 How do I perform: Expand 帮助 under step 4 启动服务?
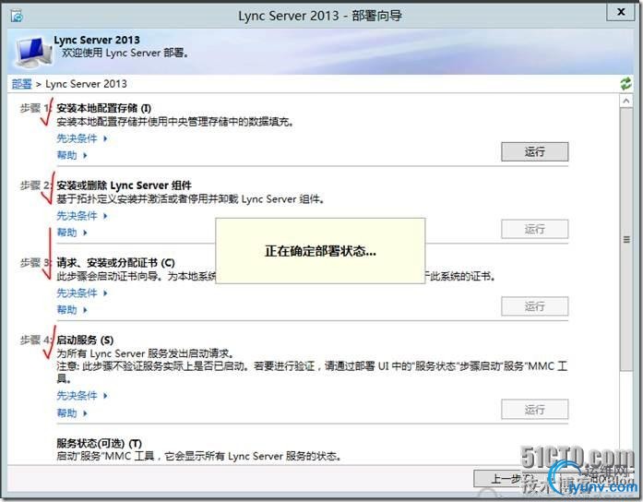(x=72, y=412)
